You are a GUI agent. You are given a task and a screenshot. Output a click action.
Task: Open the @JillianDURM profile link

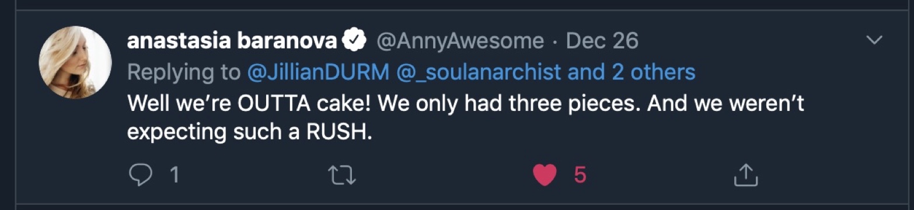pyautogui.click(x=318, y=72)
